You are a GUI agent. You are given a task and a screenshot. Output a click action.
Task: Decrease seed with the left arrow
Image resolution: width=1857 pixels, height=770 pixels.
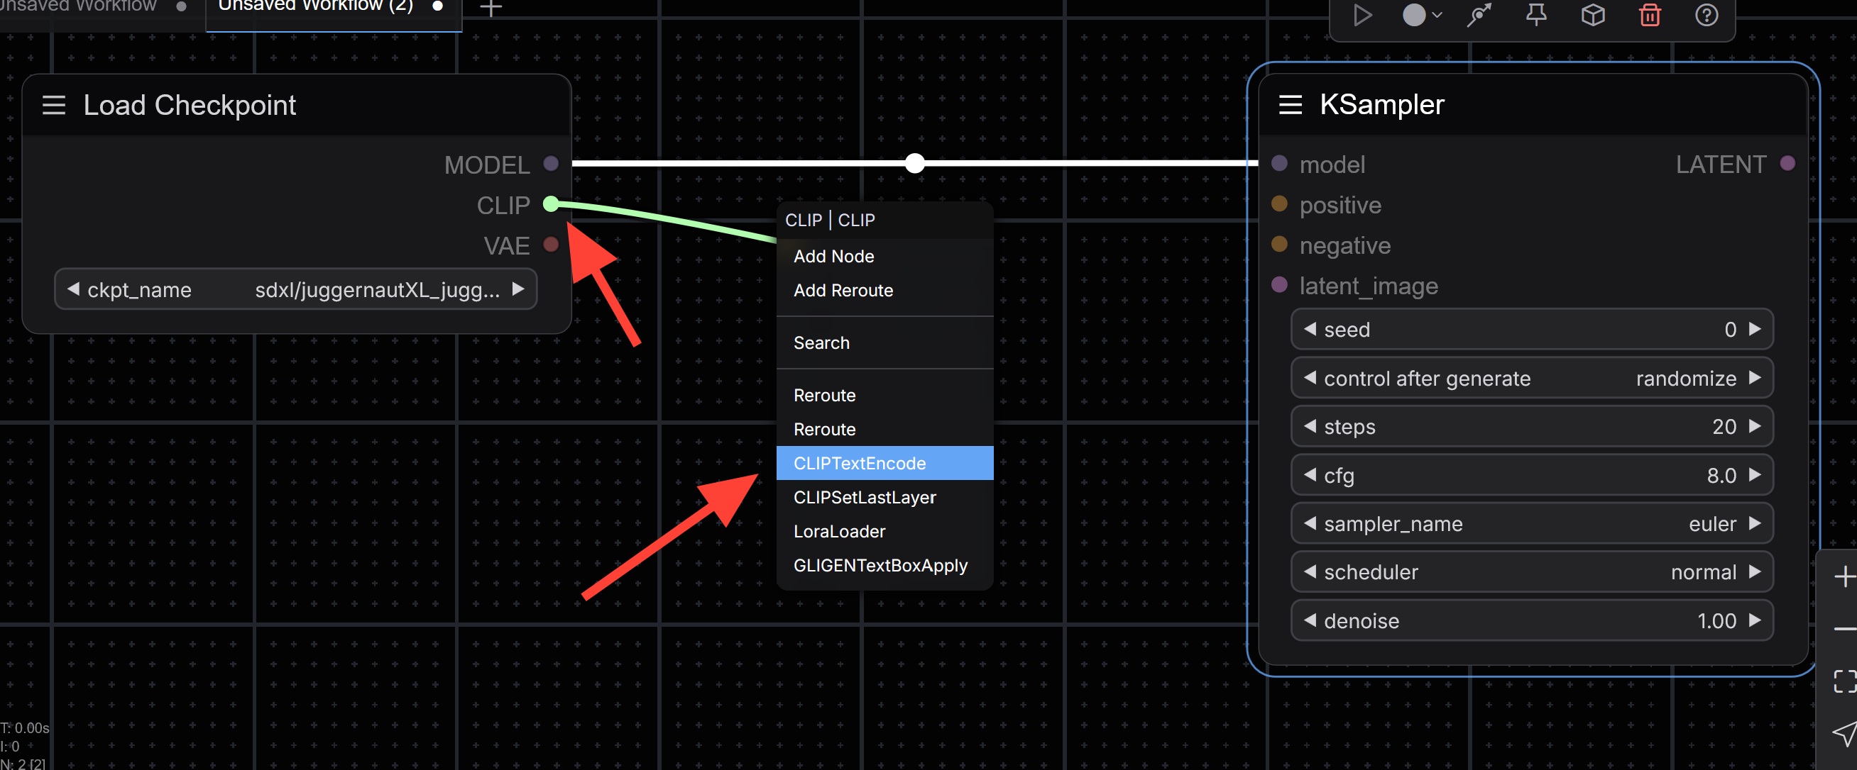click(1310, 329)
